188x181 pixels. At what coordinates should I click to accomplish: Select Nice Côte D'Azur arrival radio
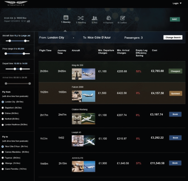3,147
